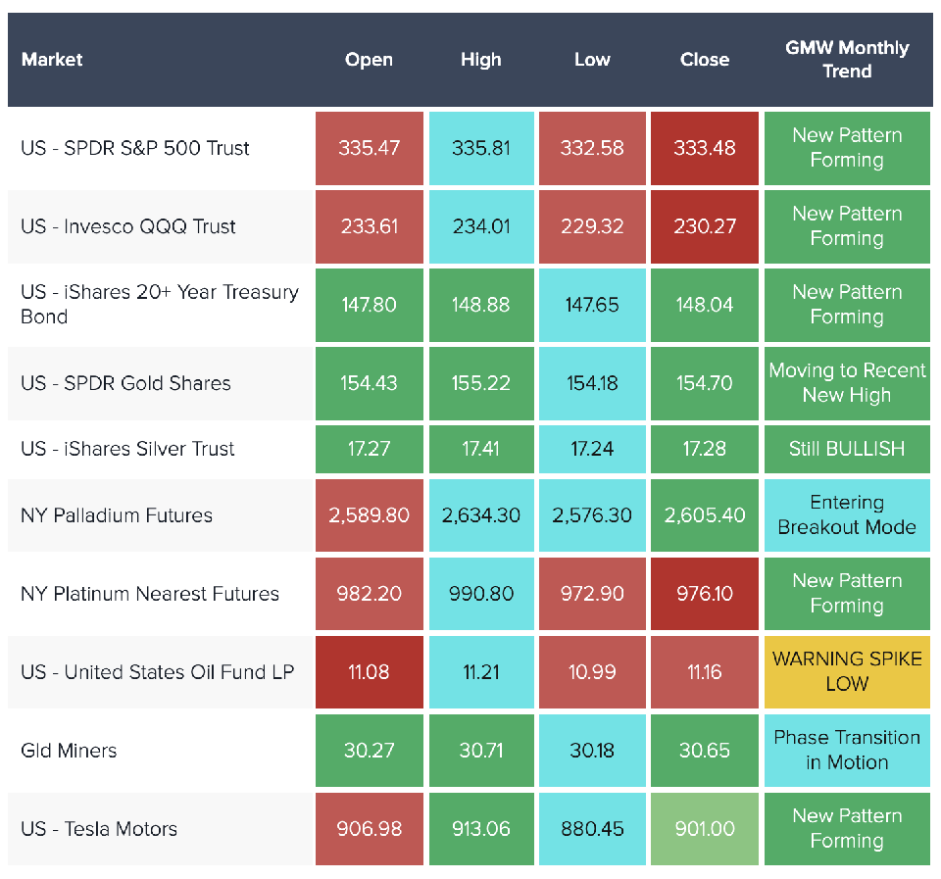Open the US - Tesla Motors market entry
Image resolution: width=941 pixels, height=879 pixels.
[x=99, y=829]
